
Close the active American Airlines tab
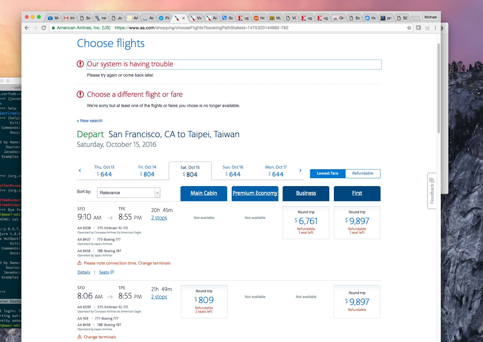coord(183,18)
